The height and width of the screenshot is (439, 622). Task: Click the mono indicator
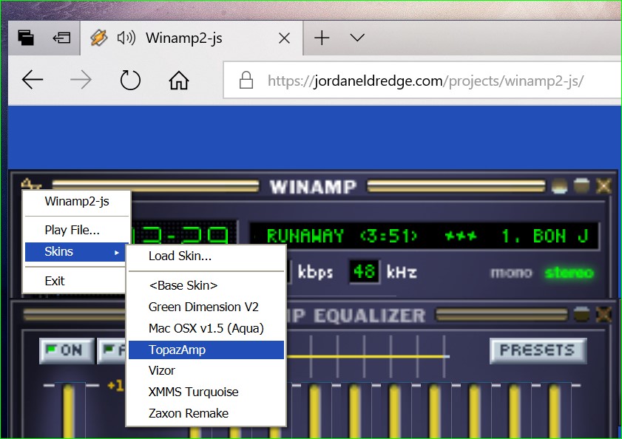point(511,273)
